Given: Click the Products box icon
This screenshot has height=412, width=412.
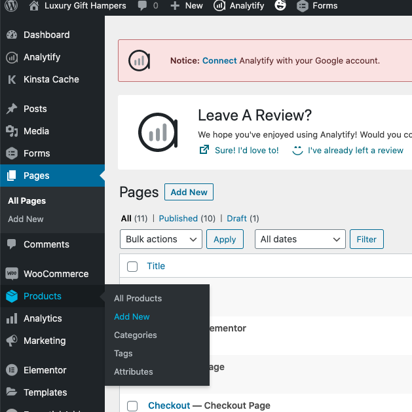Looking at the screenshot, I should [12, 296].
